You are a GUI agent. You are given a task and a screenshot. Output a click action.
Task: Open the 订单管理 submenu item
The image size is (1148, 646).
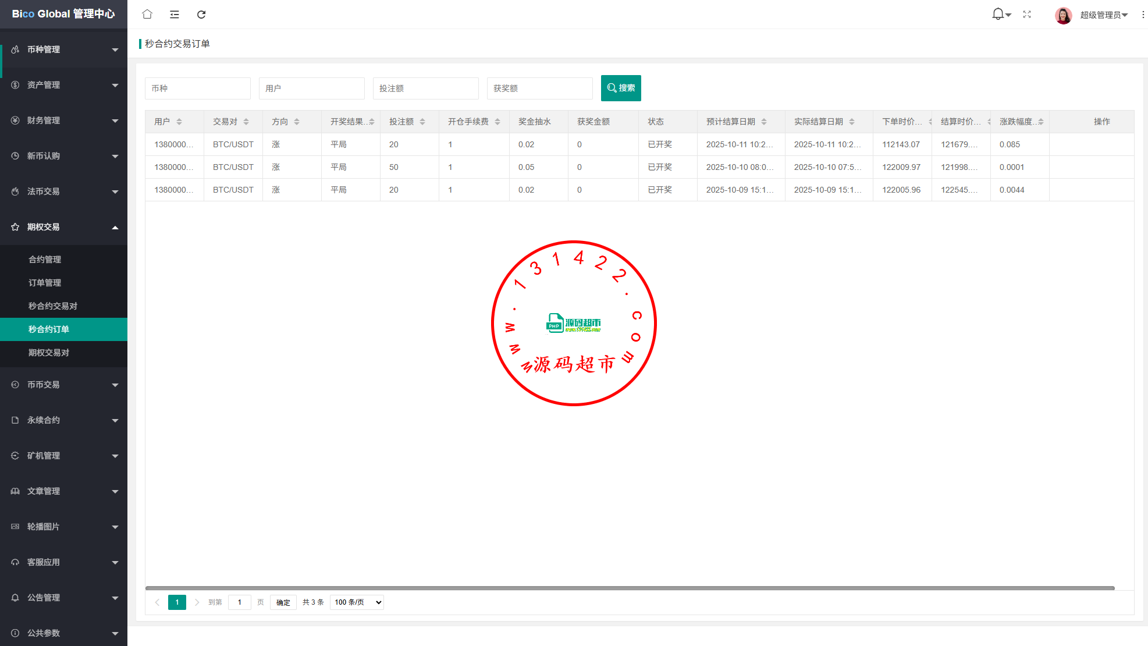click(x=45, y=283)
